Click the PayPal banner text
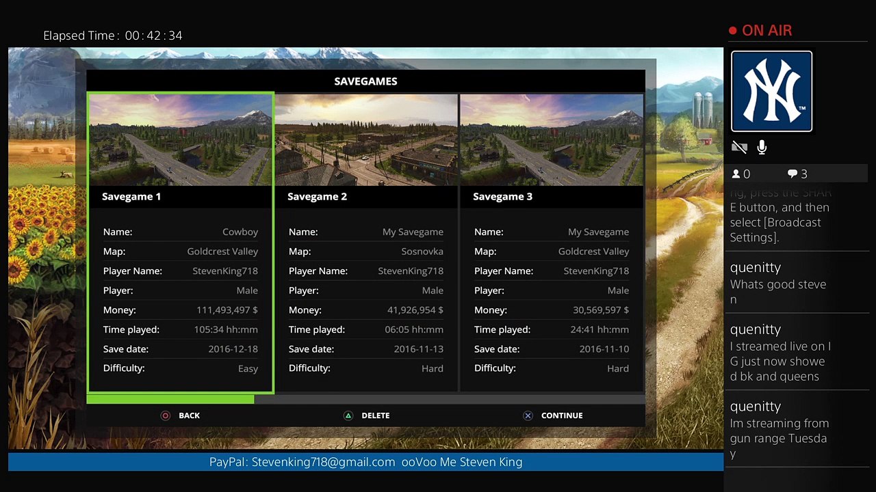 point(365,462)
